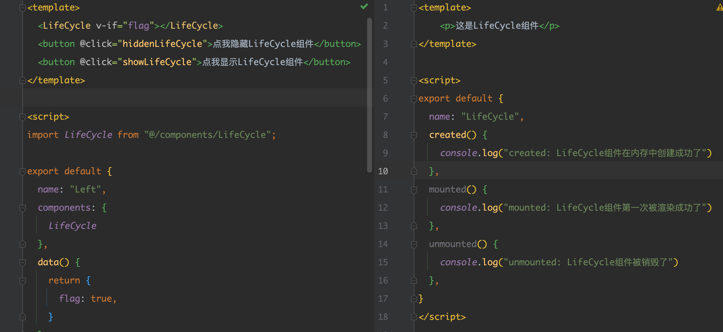Click the name "LifeCycle" value on line 7

pyautogui.click(x=490, y=117)
